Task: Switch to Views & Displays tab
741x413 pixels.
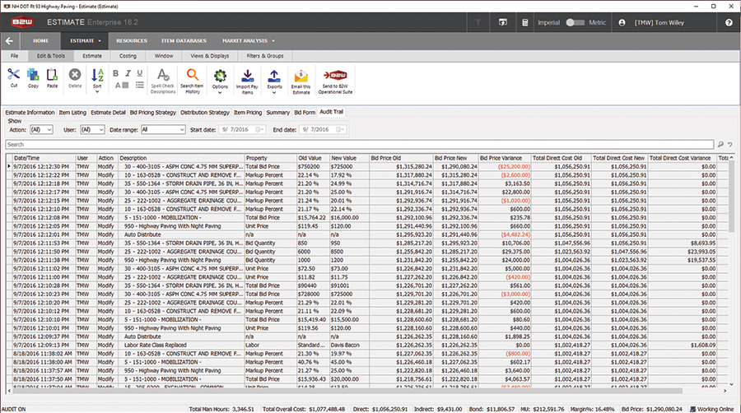Action: point(209,56)
